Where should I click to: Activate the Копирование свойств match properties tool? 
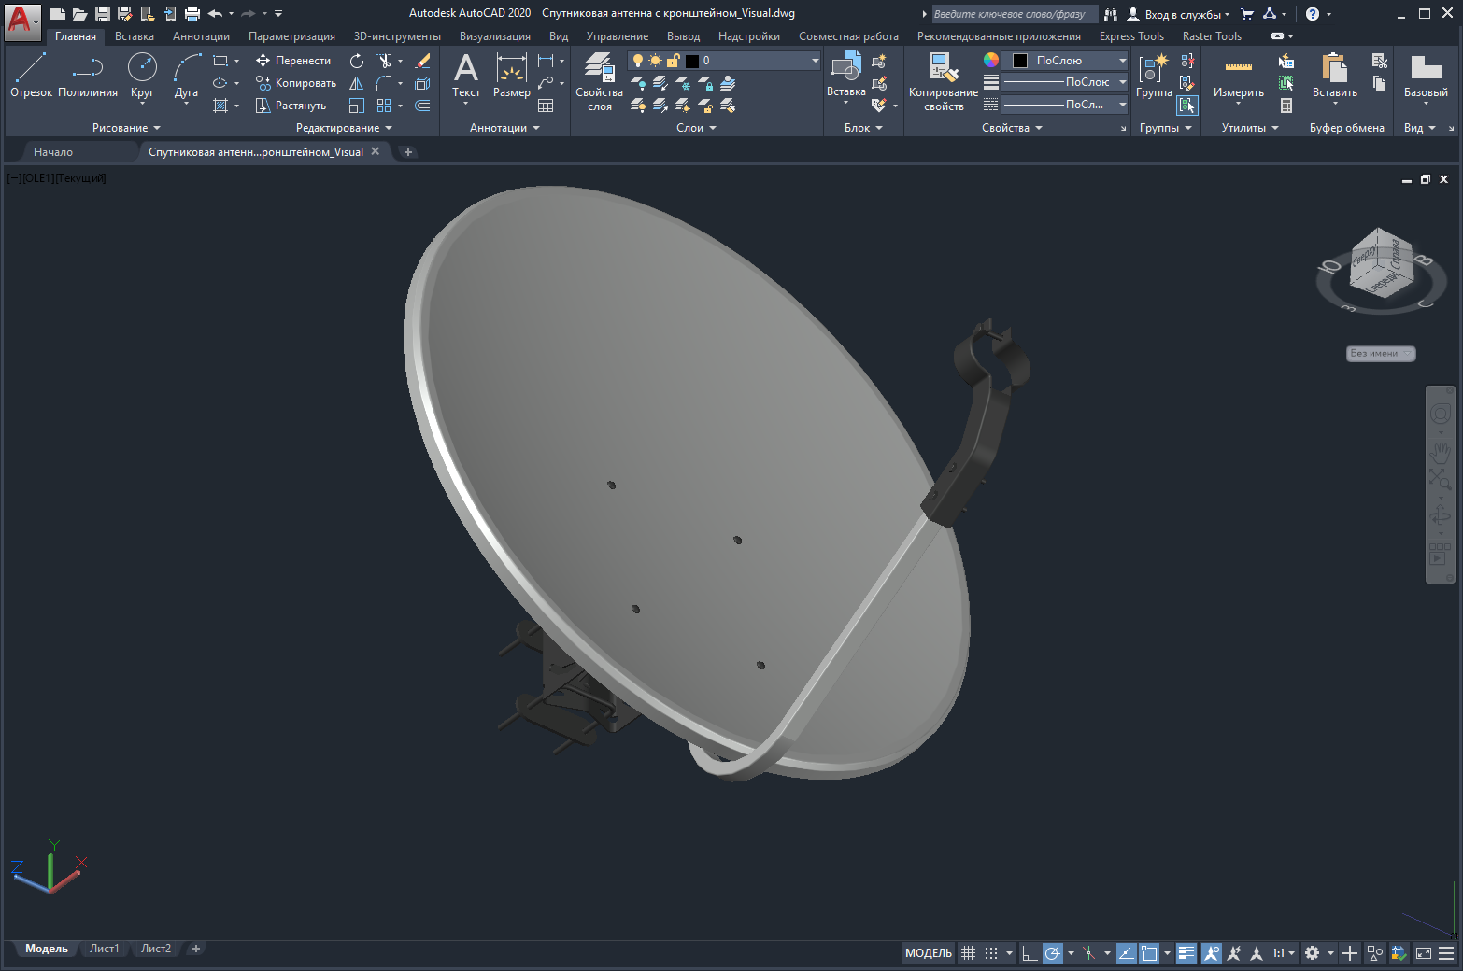[943, 82]
